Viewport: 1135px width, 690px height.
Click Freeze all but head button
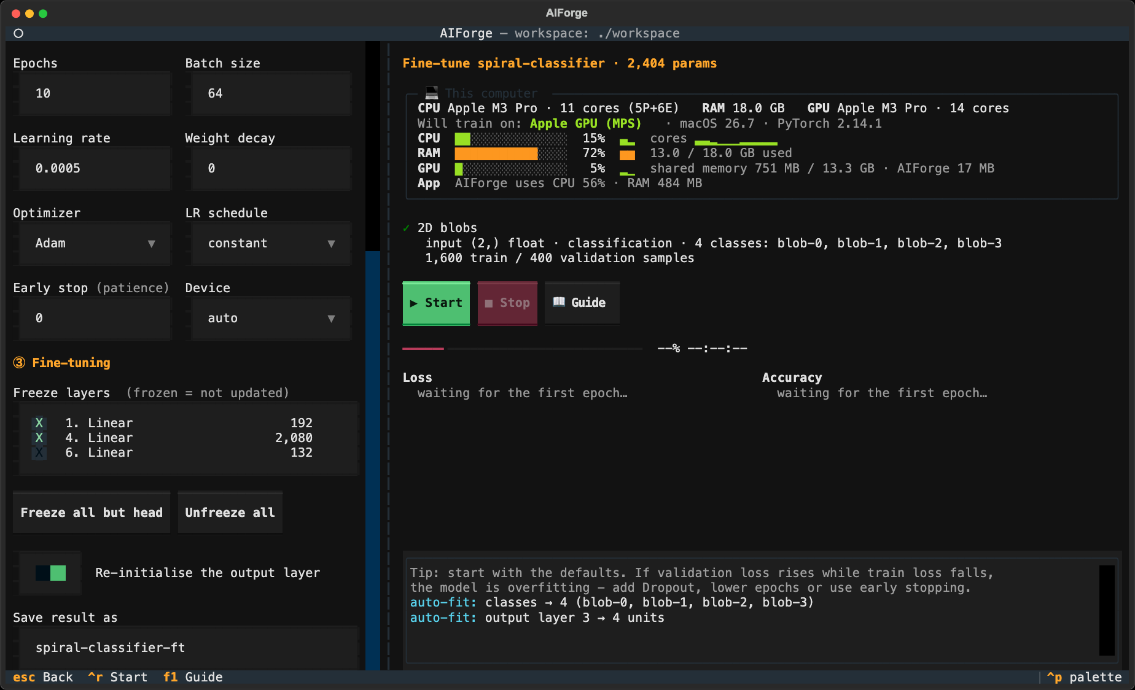tap(92, 513)
